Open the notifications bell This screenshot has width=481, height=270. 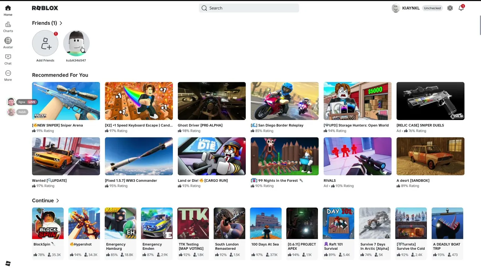click(461, 8)
